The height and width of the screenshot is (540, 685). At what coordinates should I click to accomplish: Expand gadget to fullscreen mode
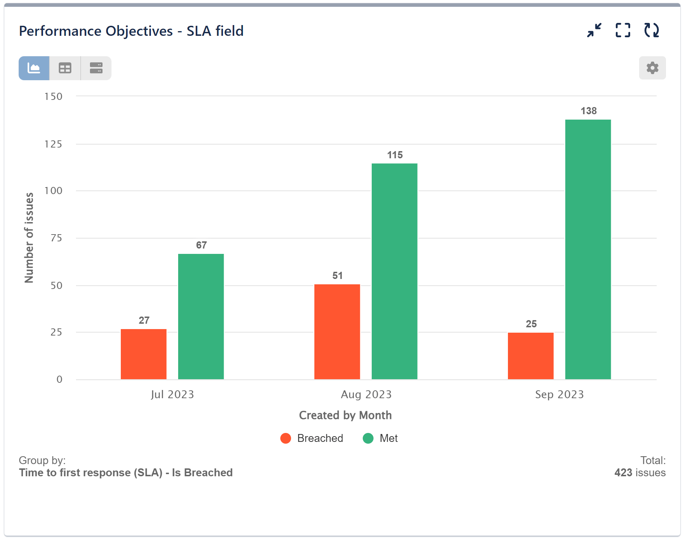(x=623, y=30)
